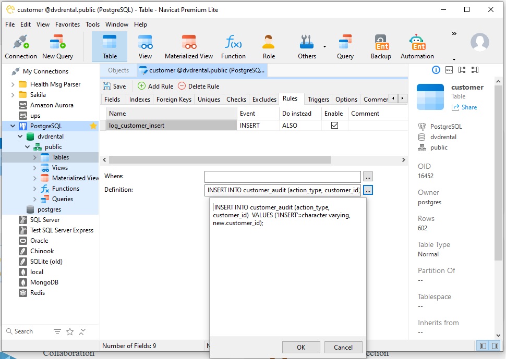Expand the Queries node
Image resolution: width=506 pixels, height=359 pixels.
click(x=35, y=199)
